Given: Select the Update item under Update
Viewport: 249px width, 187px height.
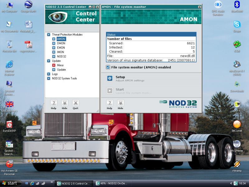Looking at the screenshot, I should coord(61,70).
